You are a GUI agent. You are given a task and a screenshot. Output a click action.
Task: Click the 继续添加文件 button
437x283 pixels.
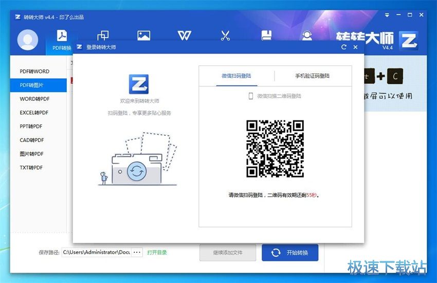pyautogui.click(x=228, y=253)
